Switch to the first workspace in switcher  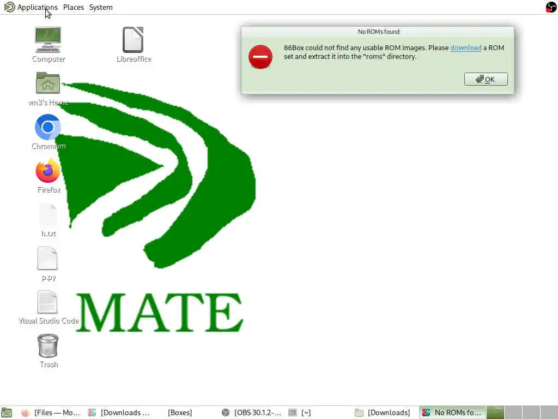click(495, 412)
